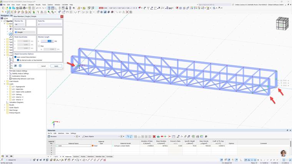Click the navigation cube in the viewport
The width and height of the screenshot is (292, 164).
coord(282,23)
